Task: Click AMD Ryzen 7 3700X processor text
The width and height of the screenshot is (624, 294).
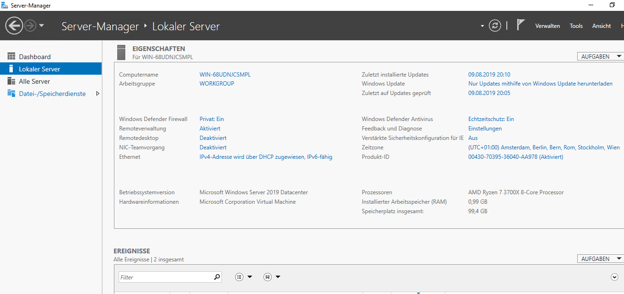Action: (x=516, y=192)
